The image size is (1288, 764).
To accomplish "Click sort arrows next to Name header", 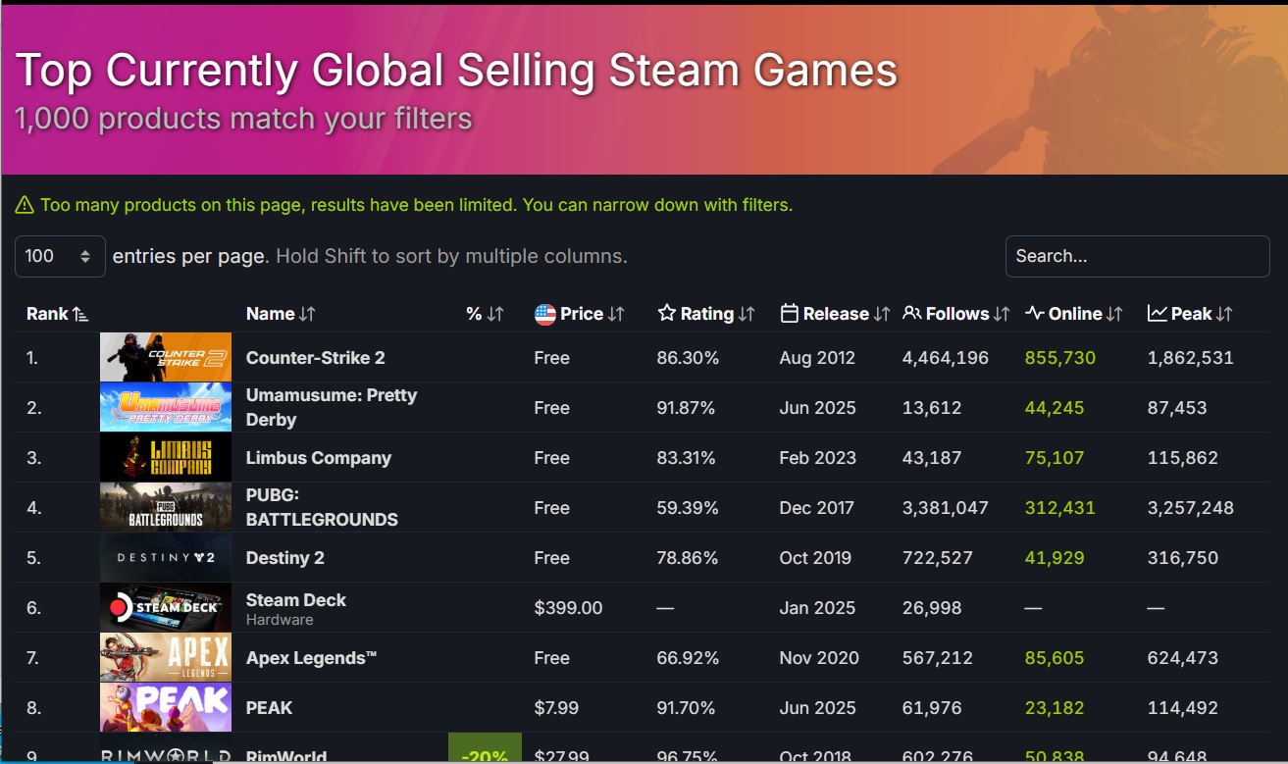I will click(x=307, y=314).
